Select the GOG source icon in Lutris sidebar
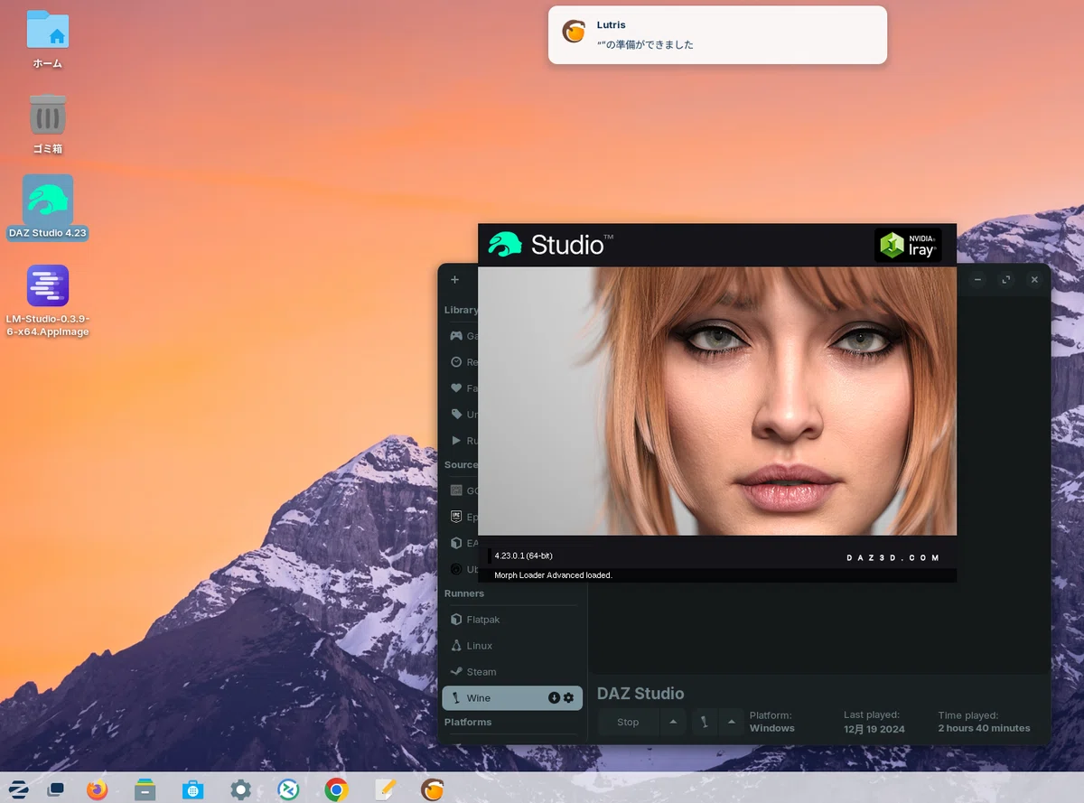Image resolution: width=1084 pixels, height=803 pixels. pos(457,491)
